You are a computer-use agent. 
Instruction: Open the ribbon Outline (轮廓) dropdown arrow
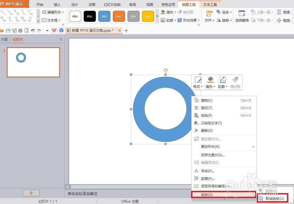click(x=175, y=20)
